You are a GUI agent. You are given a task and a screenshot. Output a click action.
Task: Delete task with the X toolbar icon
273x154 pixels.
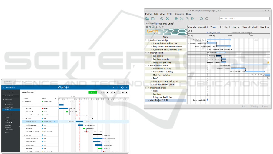coord(167,18)
